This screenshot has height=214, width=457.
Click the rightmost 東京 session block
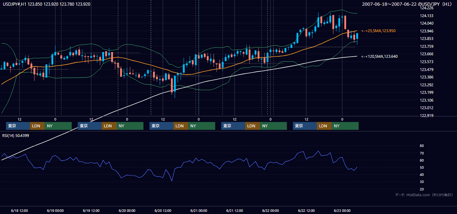click(x=305, y=126)
